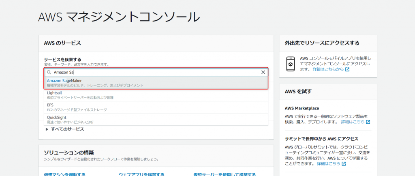This screenshot has height=176, width=415.
Task: Click AWS を試す heading
Action: pos(298,92)
